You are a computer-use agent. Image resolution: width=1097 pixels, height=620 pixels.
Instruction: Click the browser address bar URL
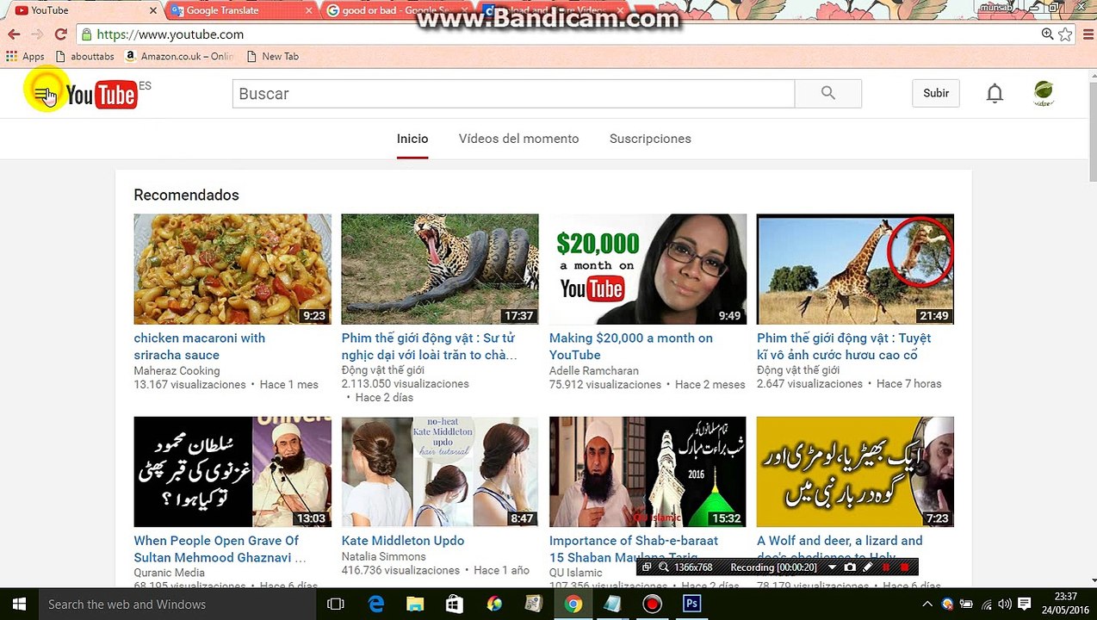170,34
